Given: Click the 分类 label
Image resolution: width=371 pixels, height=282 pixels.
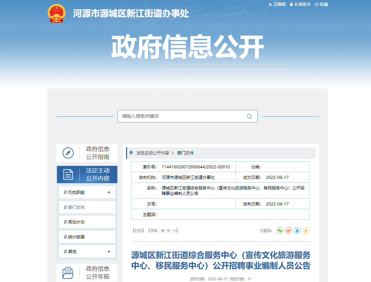Looking at the screenshot, I should coord(256,167).
